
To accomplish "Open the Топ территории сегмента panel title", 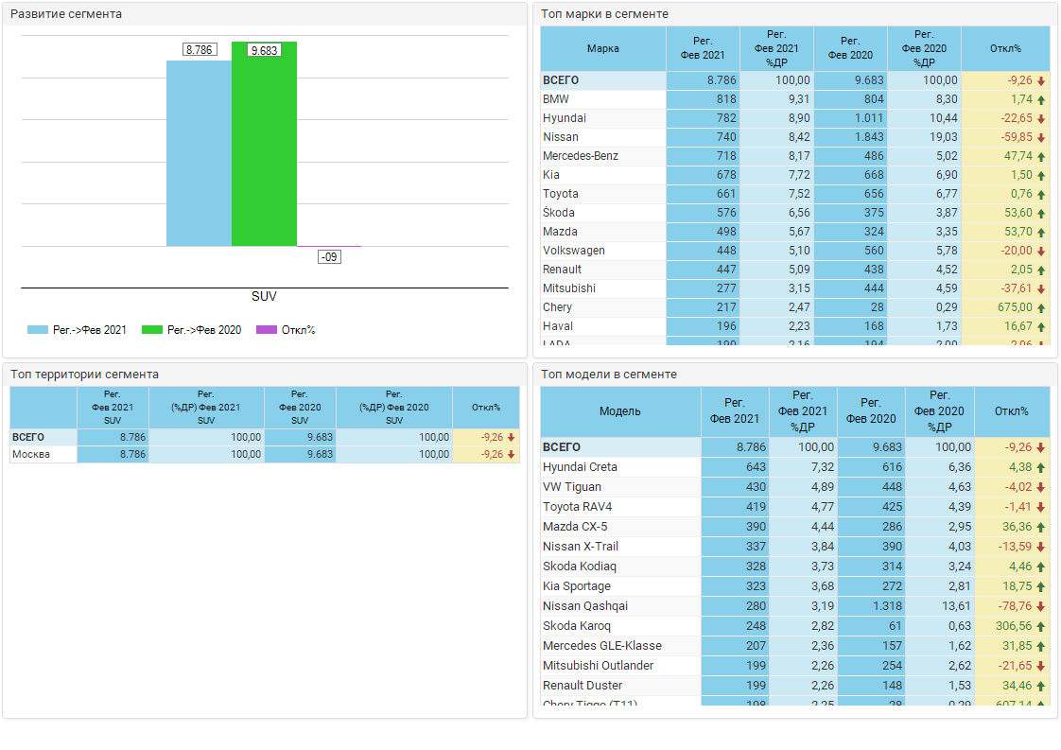I will click(85, 375).
